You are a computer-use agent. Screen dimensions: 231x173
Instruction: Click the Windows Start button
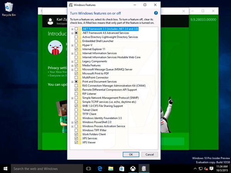click(5, 168)
